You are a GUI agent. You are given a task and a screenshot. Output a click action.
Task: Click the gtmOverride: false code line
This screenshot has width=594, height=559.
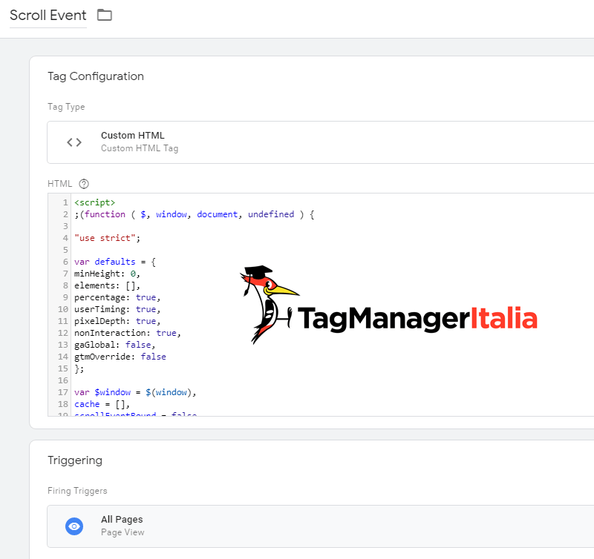[x=120, y=357]
